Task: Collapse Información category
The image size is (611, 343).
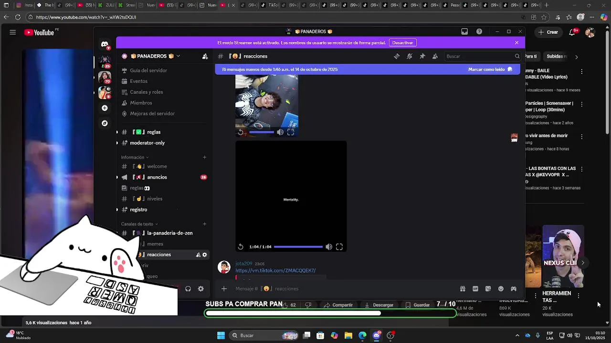Action: click(x=135, y=157)
